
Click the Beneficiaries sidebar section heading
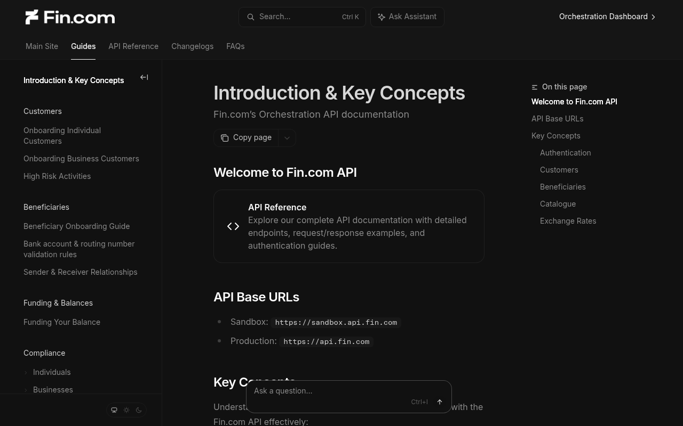[46, 207]
